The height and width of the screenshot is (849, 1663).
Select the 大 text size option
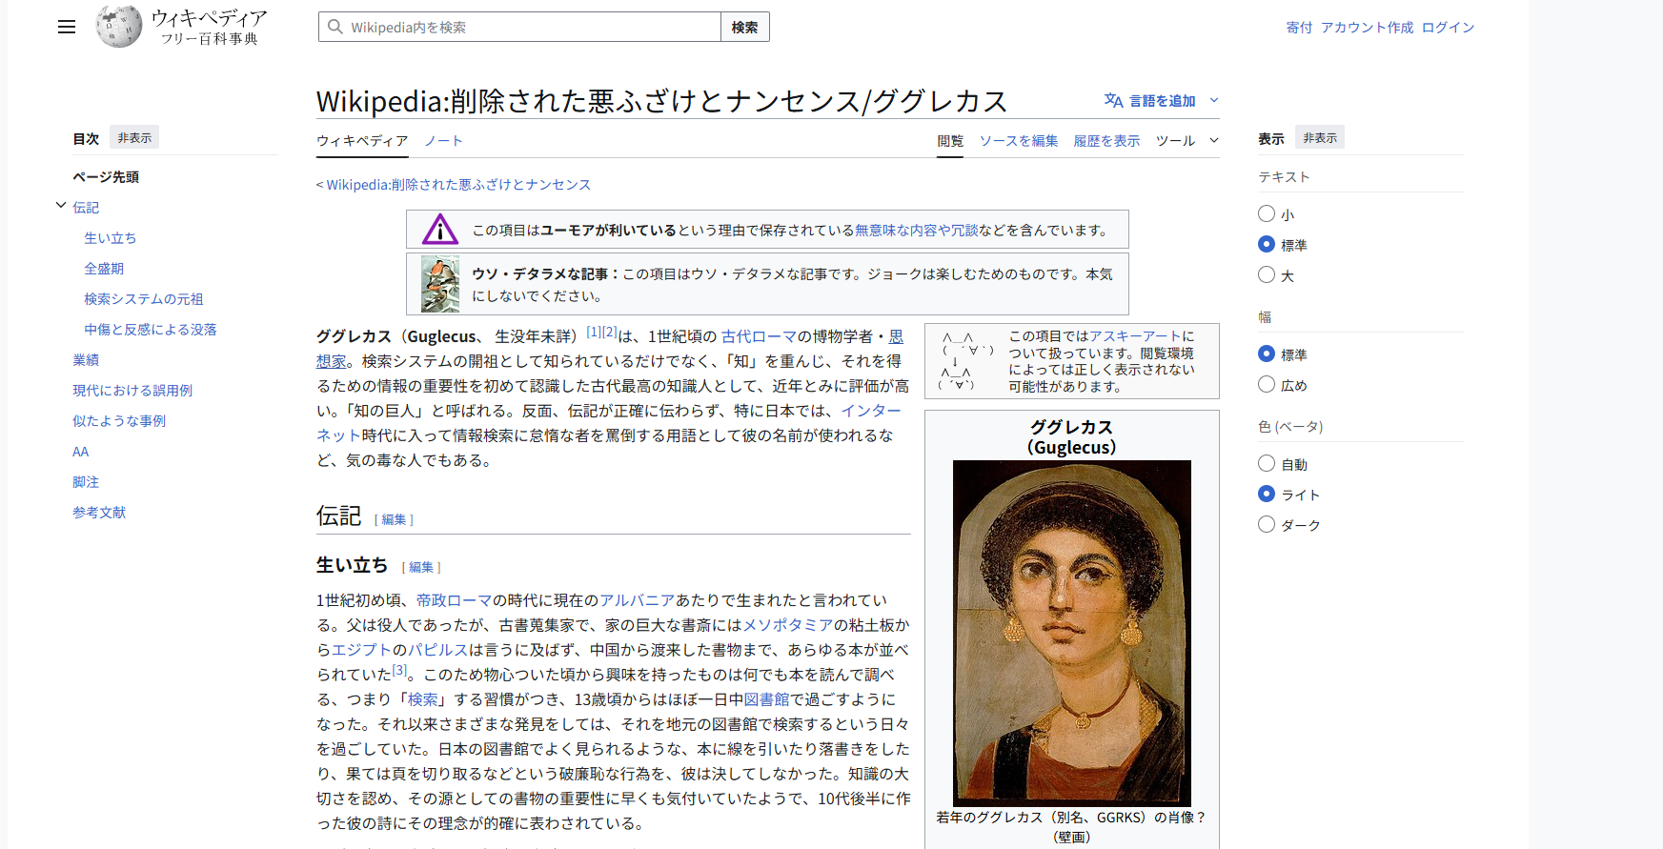[x=1267, y=274]
